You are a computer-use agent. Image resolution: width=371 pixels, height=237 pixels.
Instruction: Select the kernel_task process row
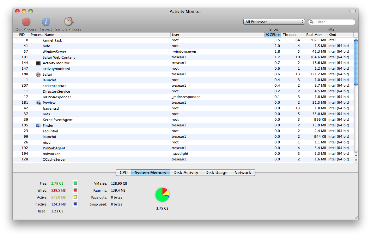(x=183, y=40)
